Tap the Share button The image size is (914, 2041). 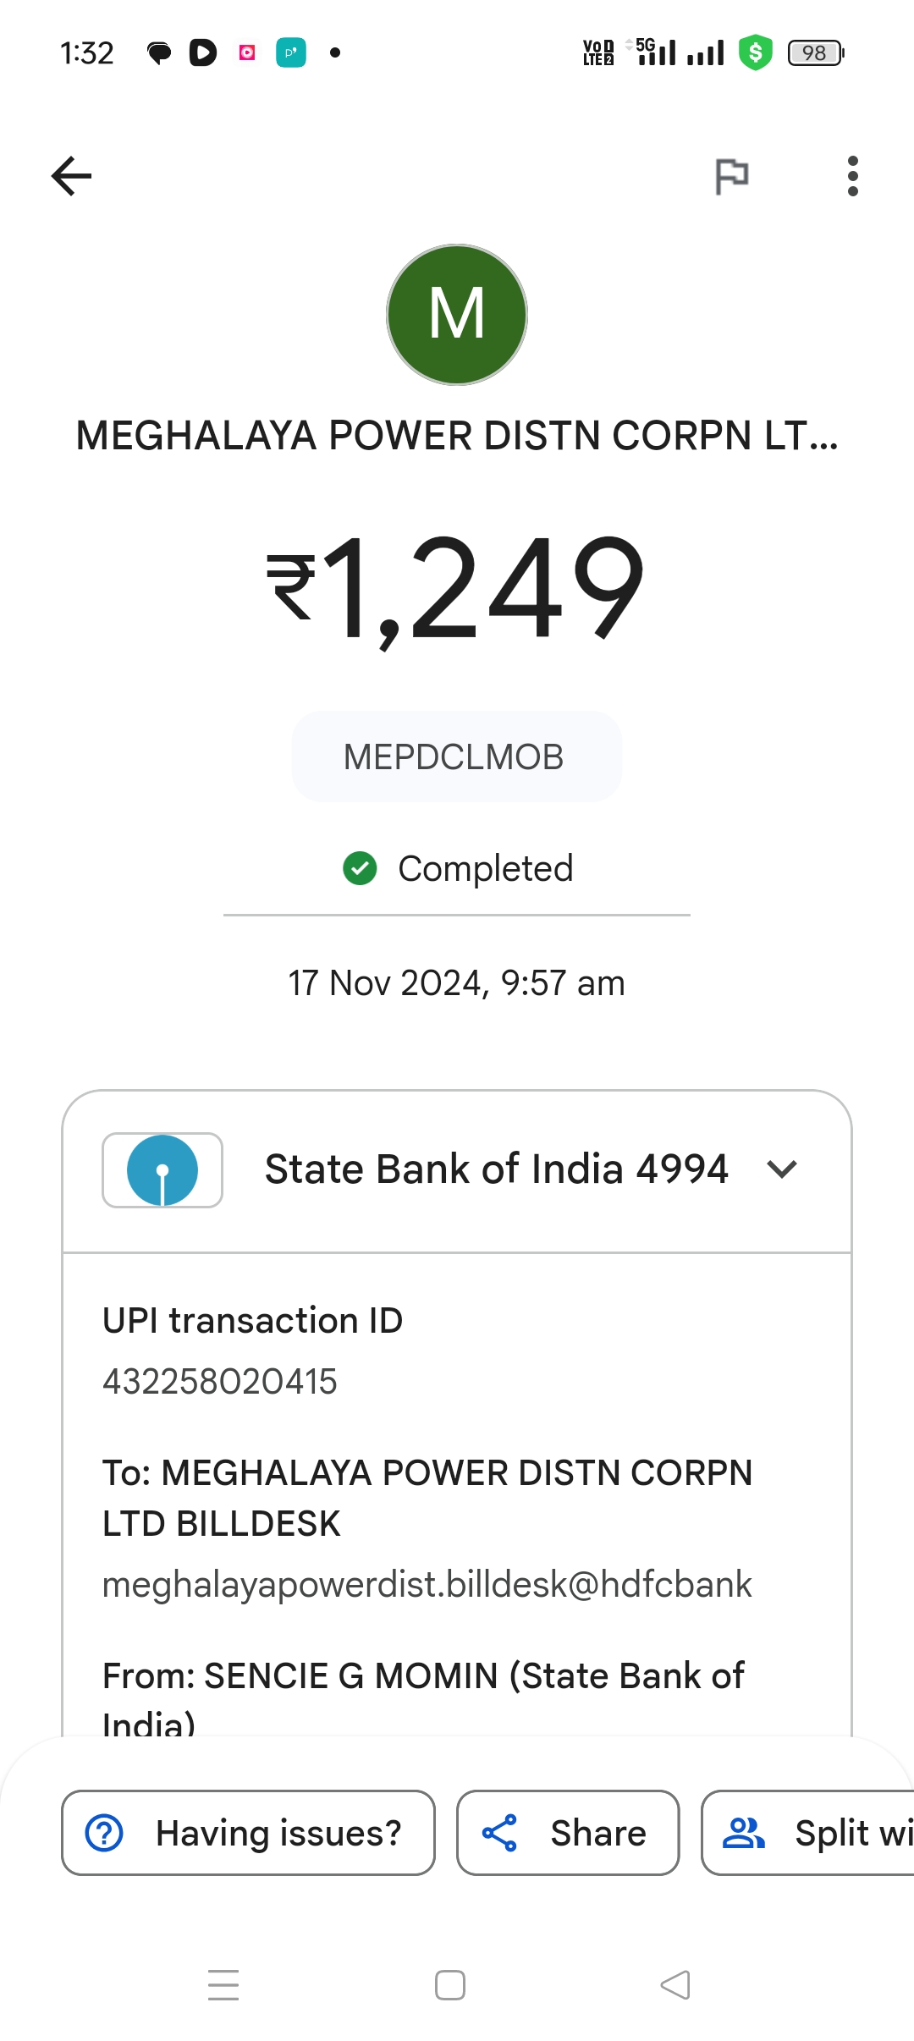click(x=568, y=1833)
